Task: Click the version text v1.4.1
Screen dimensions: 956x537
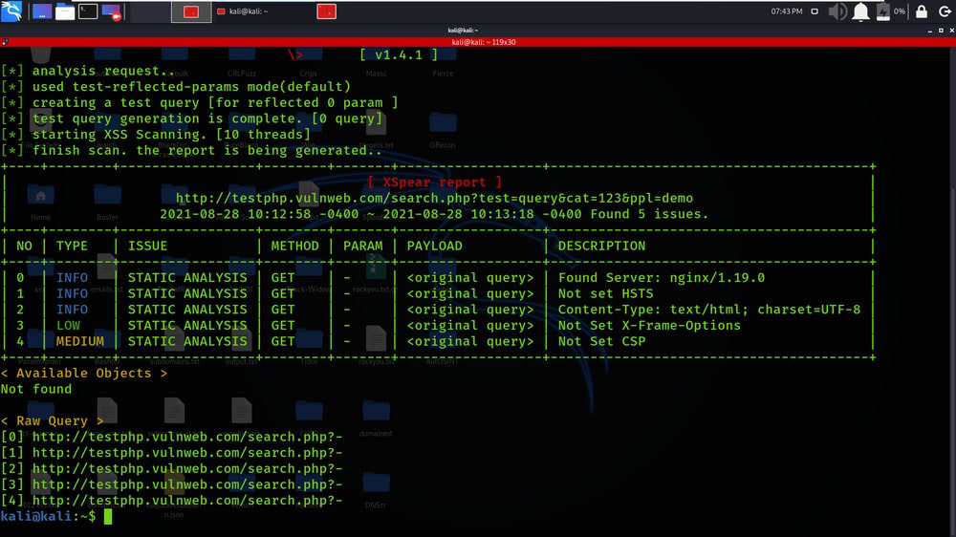Action: point(399,54)
